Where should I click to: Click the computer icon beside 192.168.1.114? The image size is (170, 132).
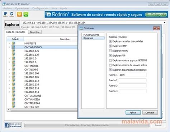(13, 92)
